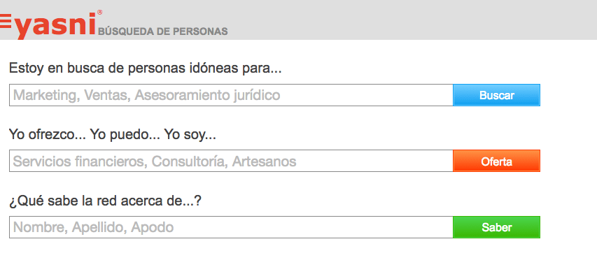This screenshot has width=597, height=274.
Task: Click the BÚSQUEDA DE PERSONAS tagline
Action: (x=163, y=31)
